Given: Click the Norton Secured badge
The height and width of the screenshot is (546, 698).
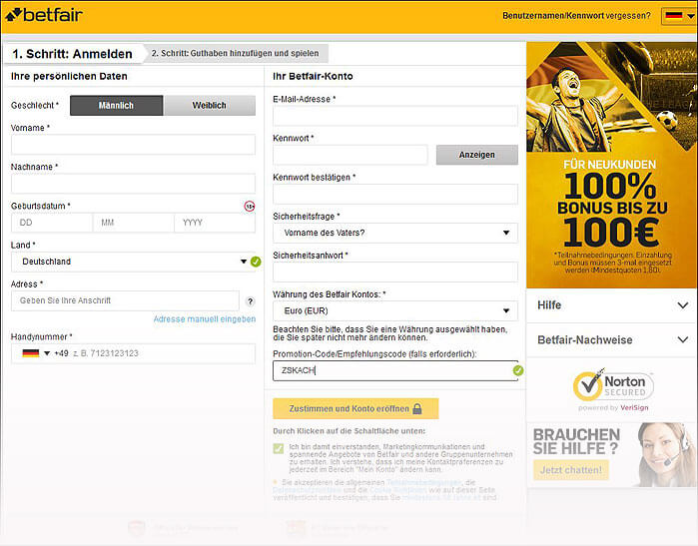Looking at the screenshot, I should click(x=613, y=386).
